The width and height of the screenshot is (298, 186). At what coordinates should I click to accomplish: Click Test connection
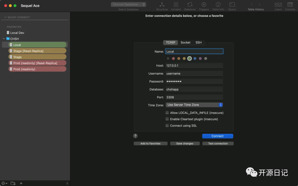point(218,144)
